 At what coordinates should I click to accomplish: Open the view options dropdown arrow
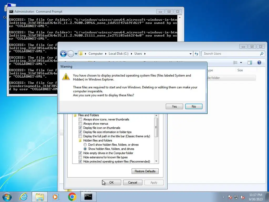coord(241,63)
